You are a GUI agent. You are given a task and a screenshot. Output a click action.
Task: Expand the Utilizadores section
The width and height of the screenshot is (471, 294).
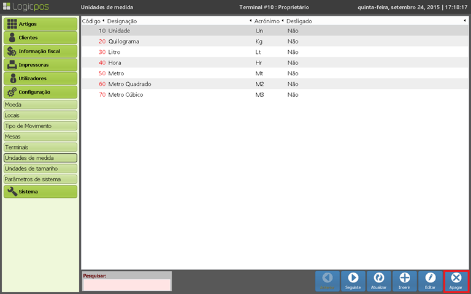coord(40,78)
